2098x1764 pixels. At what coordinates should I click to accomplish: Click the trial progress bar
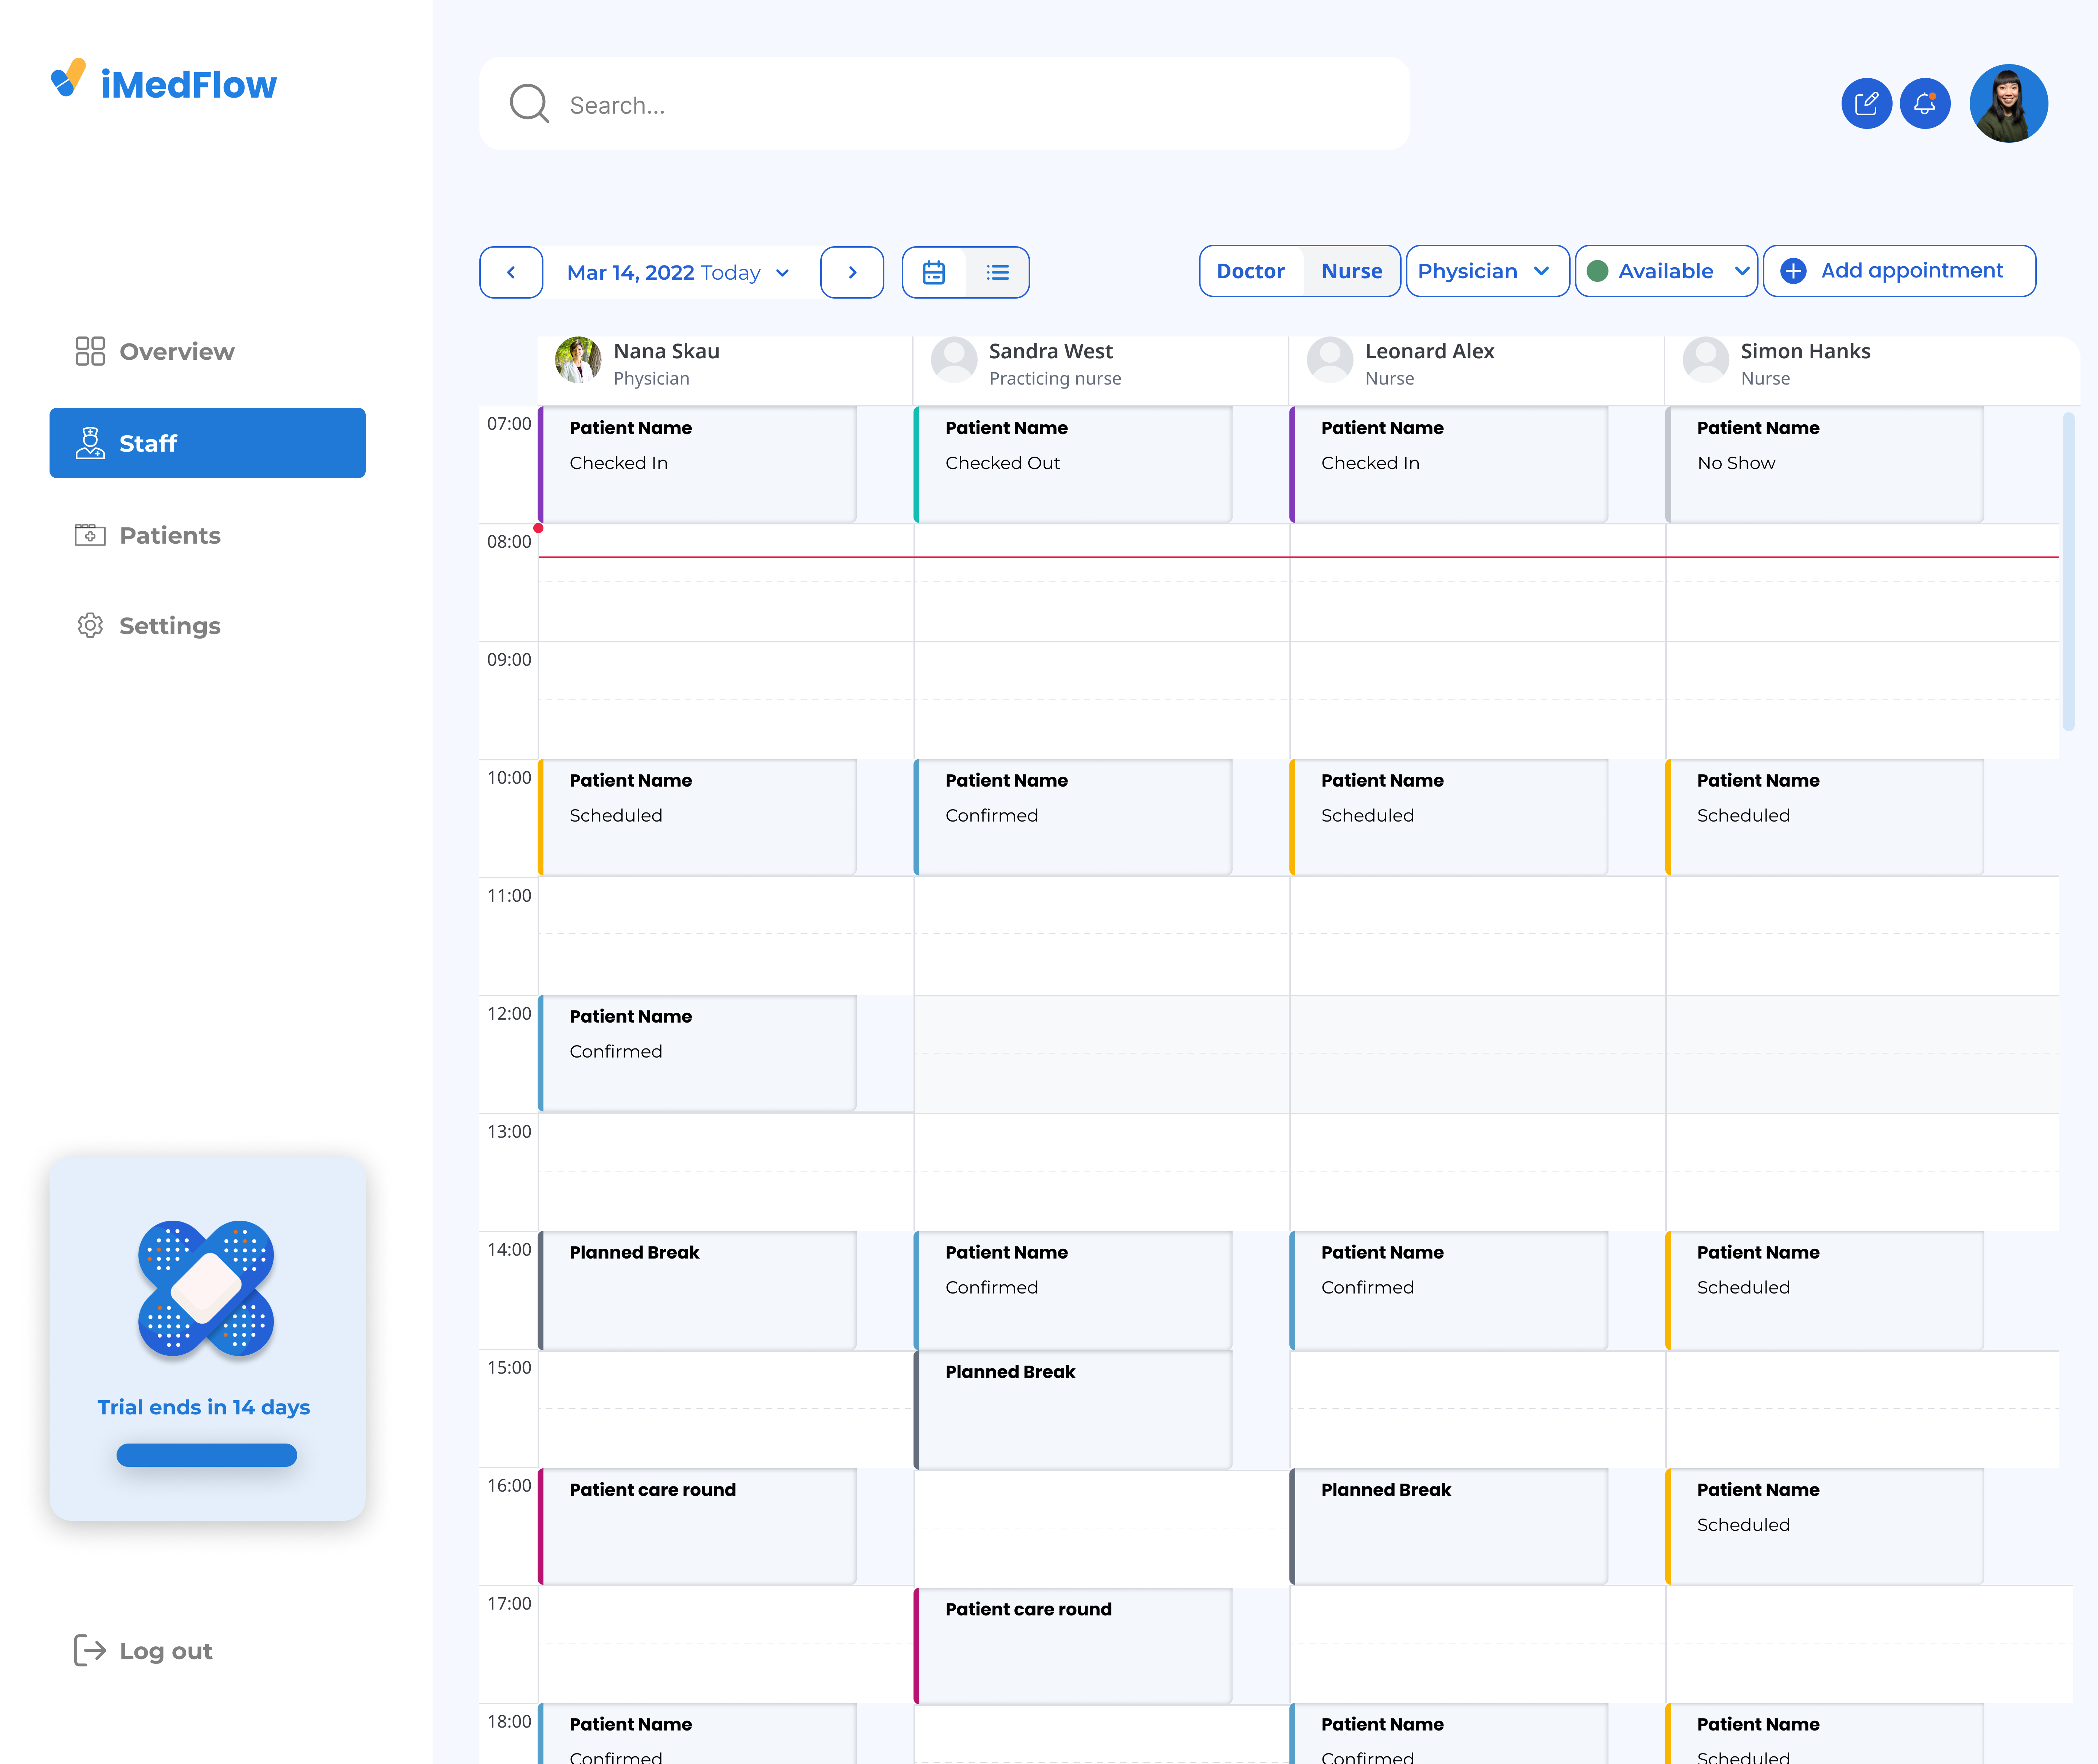(x=207, y=1455)
